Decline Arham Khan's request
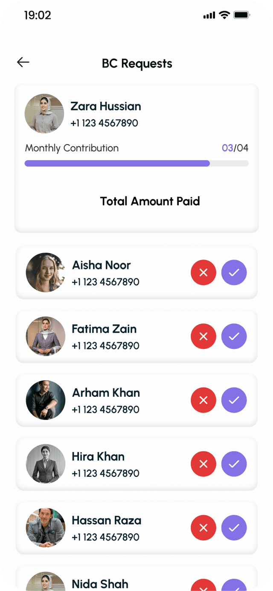The height and width of the screenshot is (591, 273). pos(203,400)
